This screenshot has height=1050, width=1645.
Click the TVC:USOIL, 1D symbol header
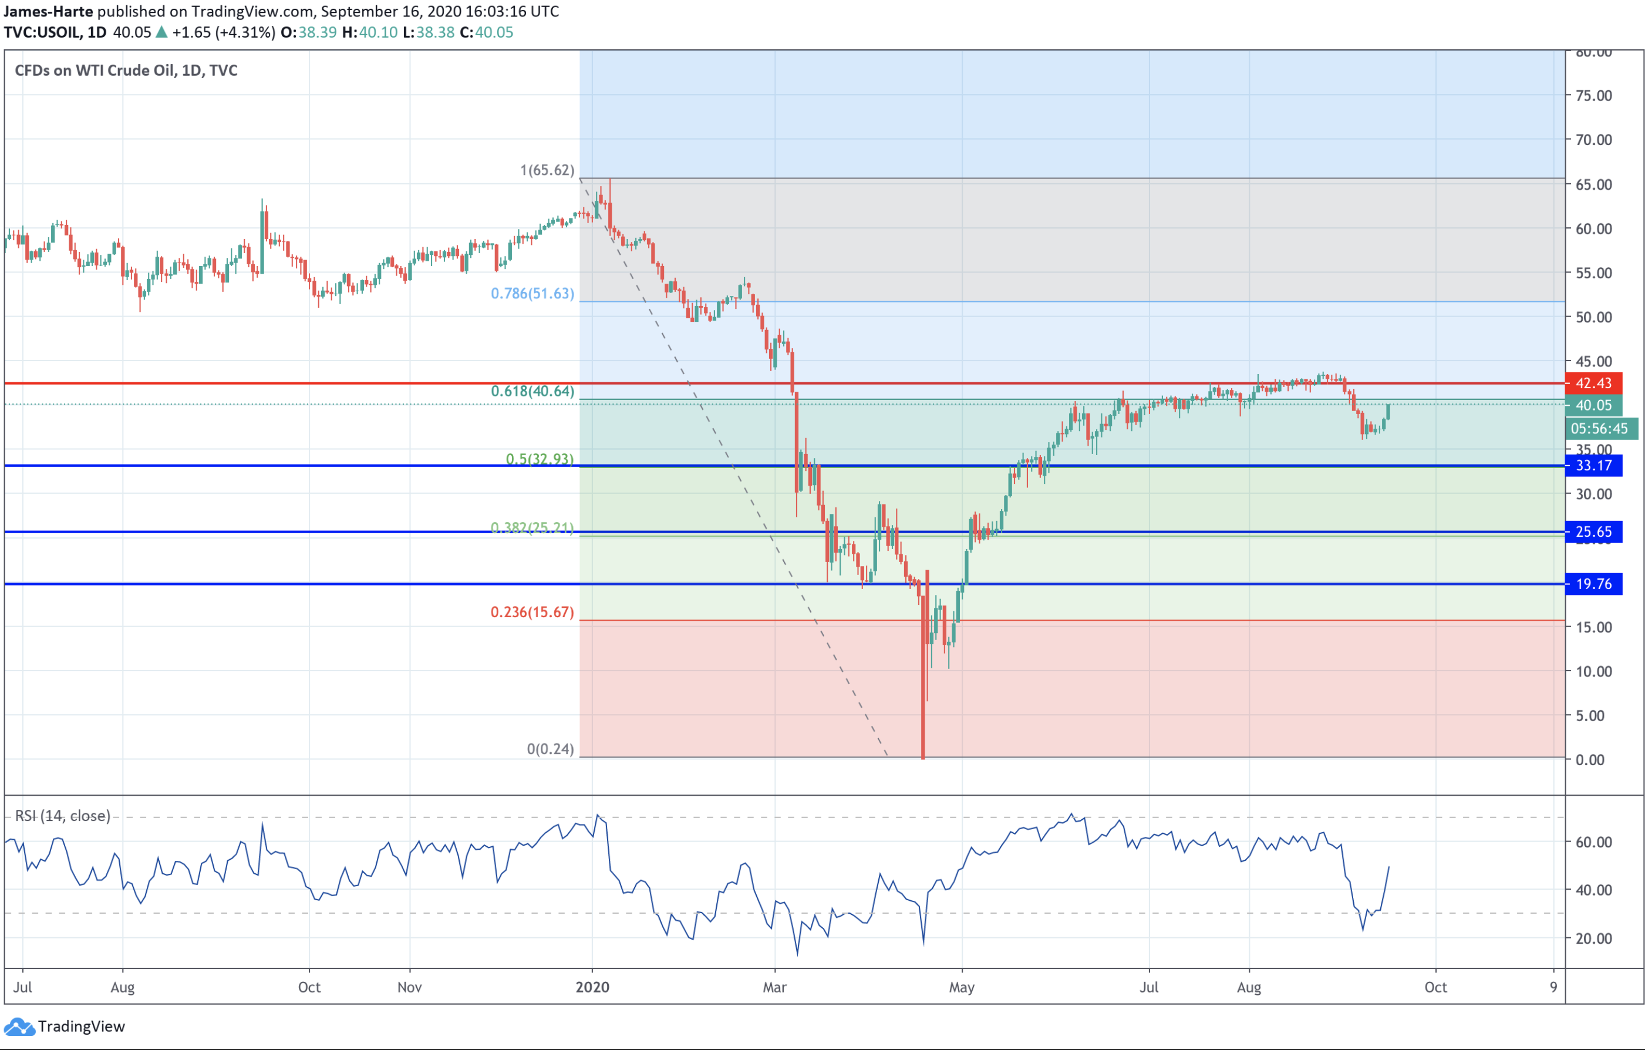coord(55,32)
